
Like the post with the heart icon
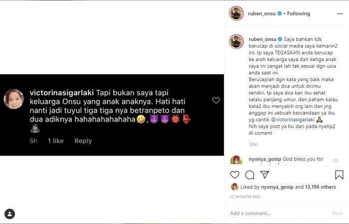coord(235,175)
